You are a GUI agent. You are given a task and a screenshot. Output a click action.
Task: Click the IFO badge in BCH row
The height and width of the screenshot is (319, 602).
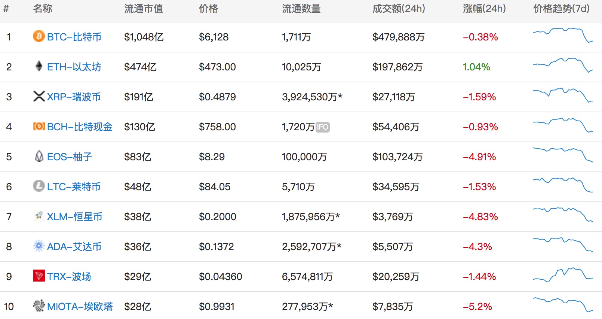tap(323, 127)
